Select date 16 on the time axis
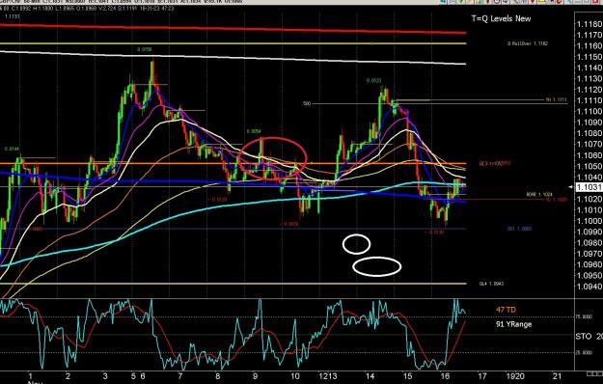 (445, 376)
